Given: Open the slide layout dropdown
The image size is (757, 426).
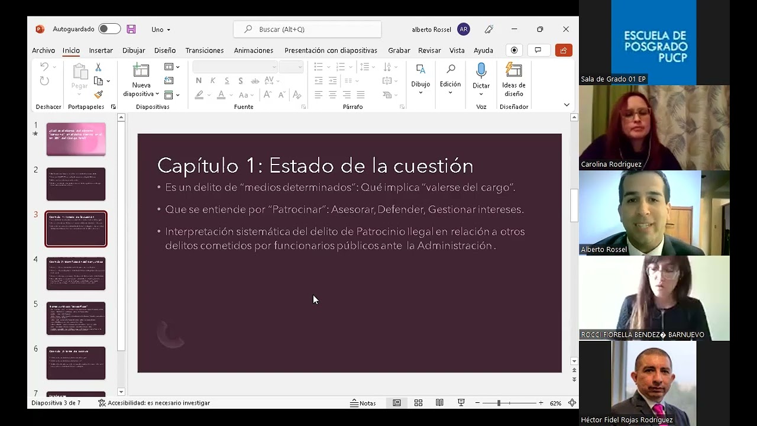Looking at the screenshot, I should [x=172, y=67].
